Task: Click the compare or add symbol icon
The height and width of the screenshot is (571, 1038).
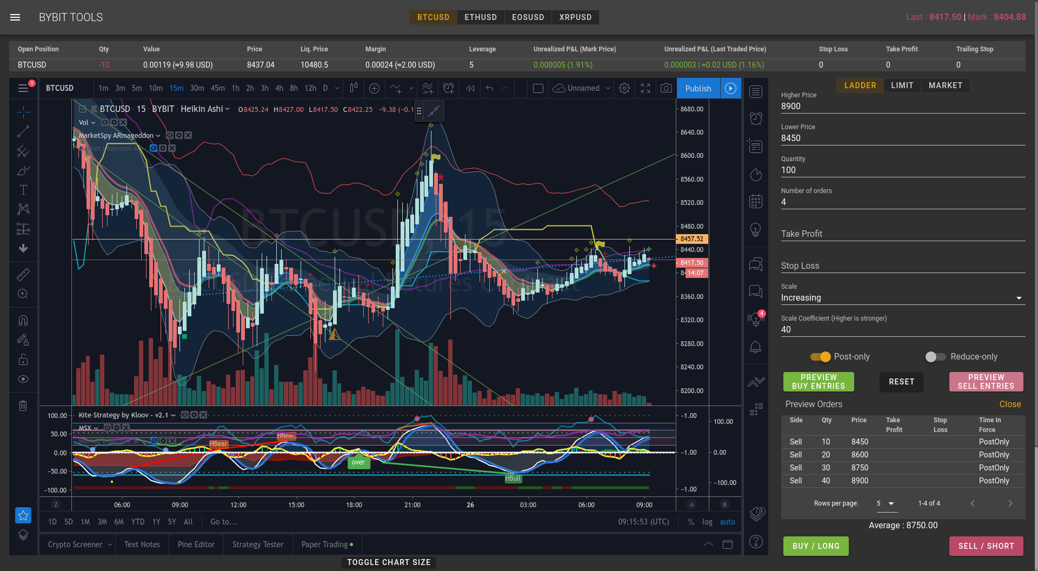Action: pyautogui.click(x=374, y=88)
